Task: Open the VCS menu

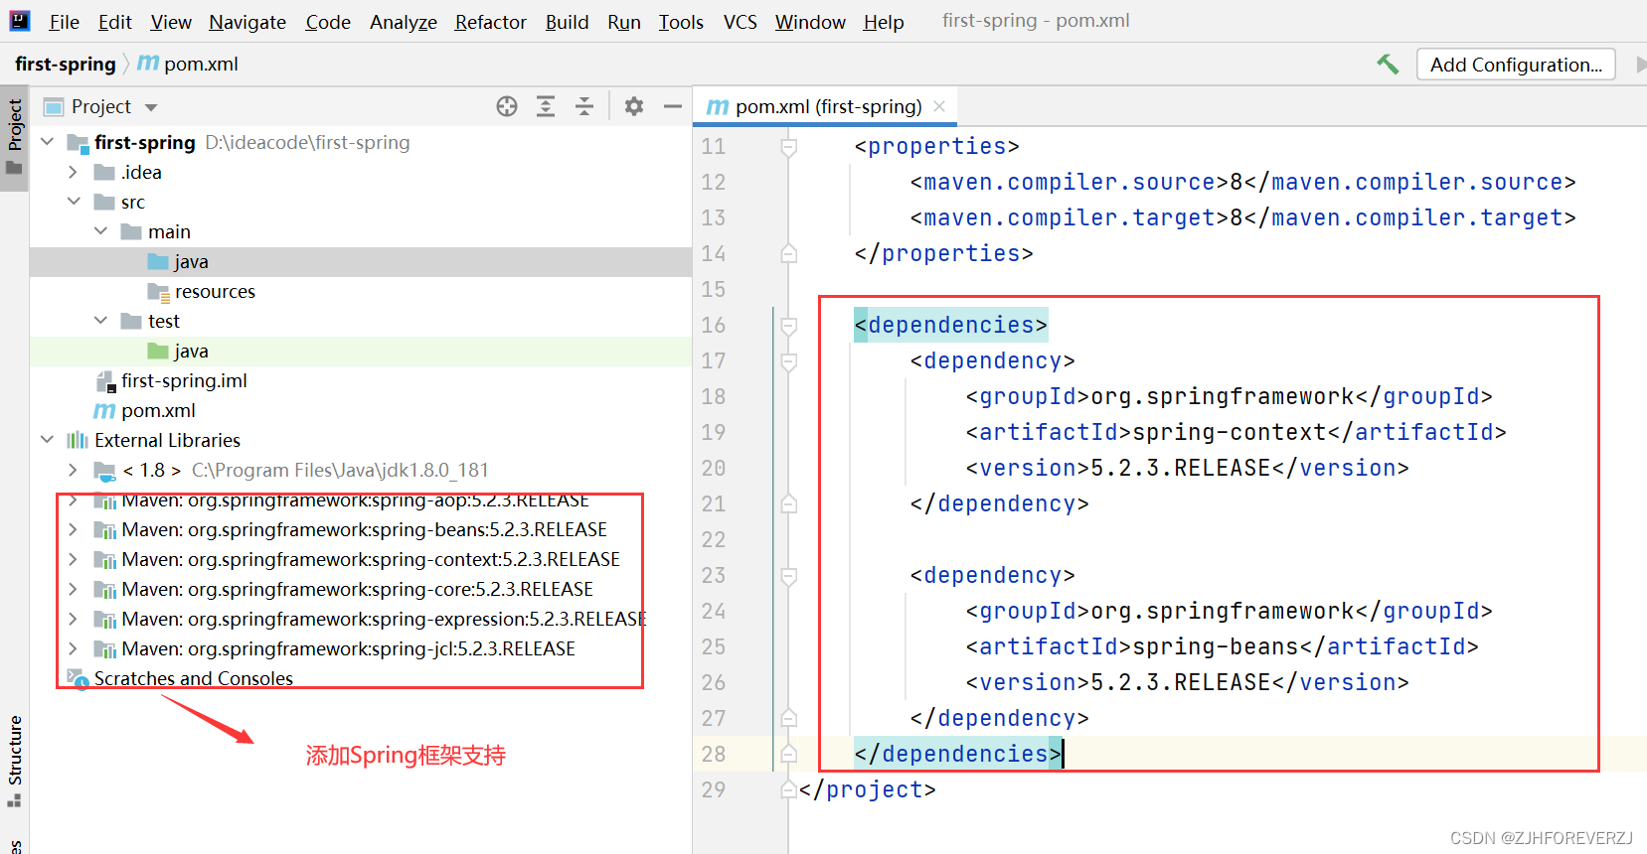Action: pyautogui.click(x=741, y=22)
